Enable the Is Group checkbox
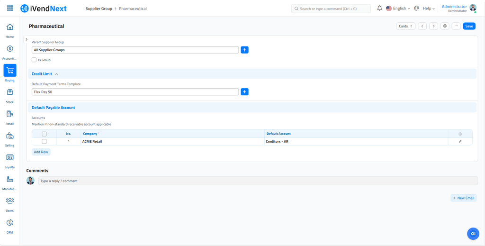This screenshot has width=485, height=246. 34,60
